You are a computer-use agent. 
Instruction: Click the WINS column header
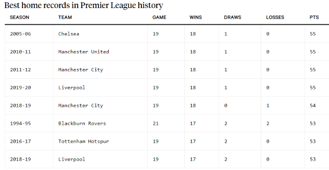click(x=196, y=17)
